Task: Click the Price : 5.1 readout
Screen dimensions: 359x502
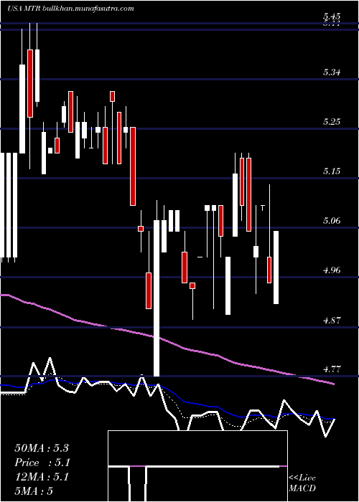Action: pyautogui.click(x=42, y=463)
